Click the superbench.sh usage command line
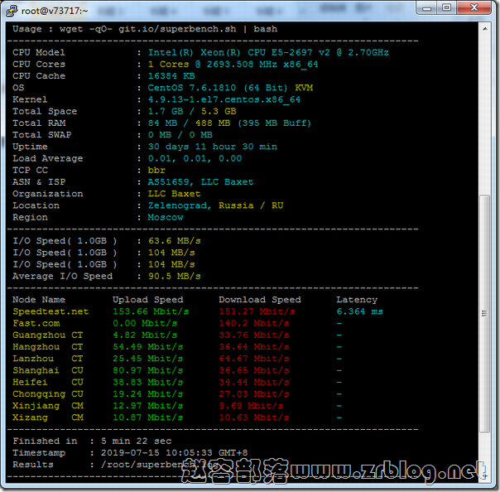Screen dimensions: 500x492 [145, 29]
